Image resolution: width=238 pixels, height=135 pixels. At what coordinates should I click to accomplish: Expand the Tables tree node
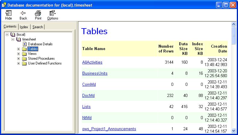tap(19, 49)
